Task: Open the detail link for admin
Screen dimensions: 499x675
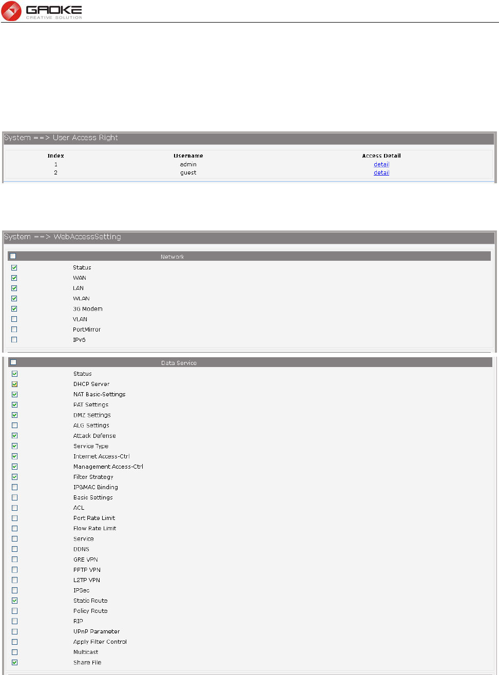Action: tap(381, 164)
